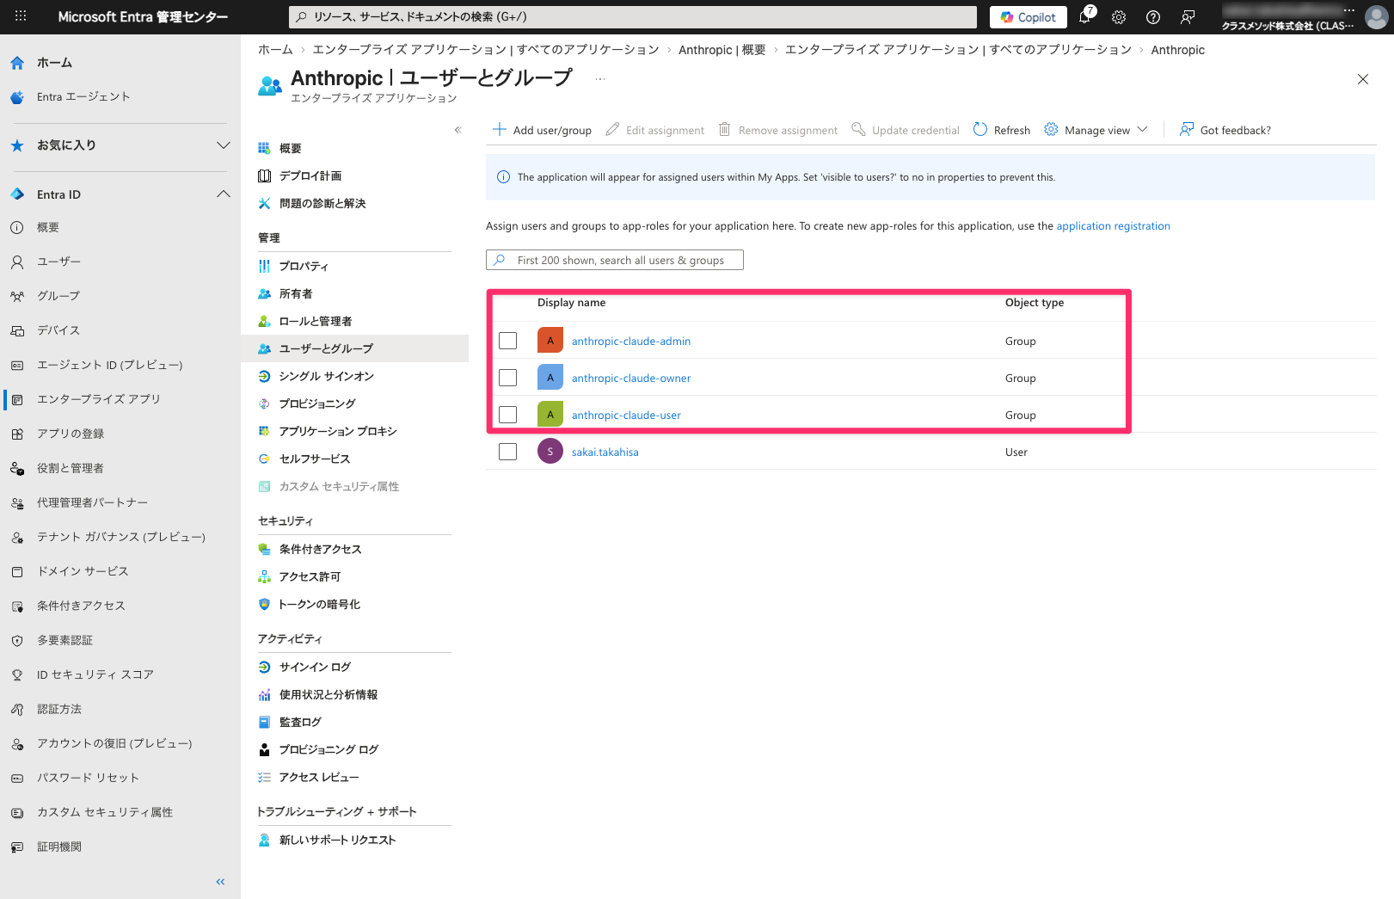Open シングル サインオン in the resource menu
Image resolution: width=1394 pixels, height=899 pixels.
click(326, 376)
